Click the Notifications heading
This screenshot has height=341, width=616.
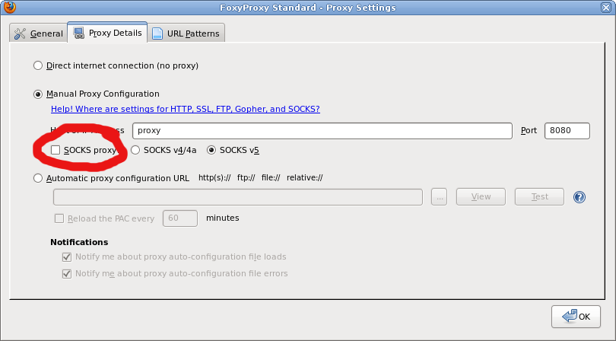click(79, 242)
